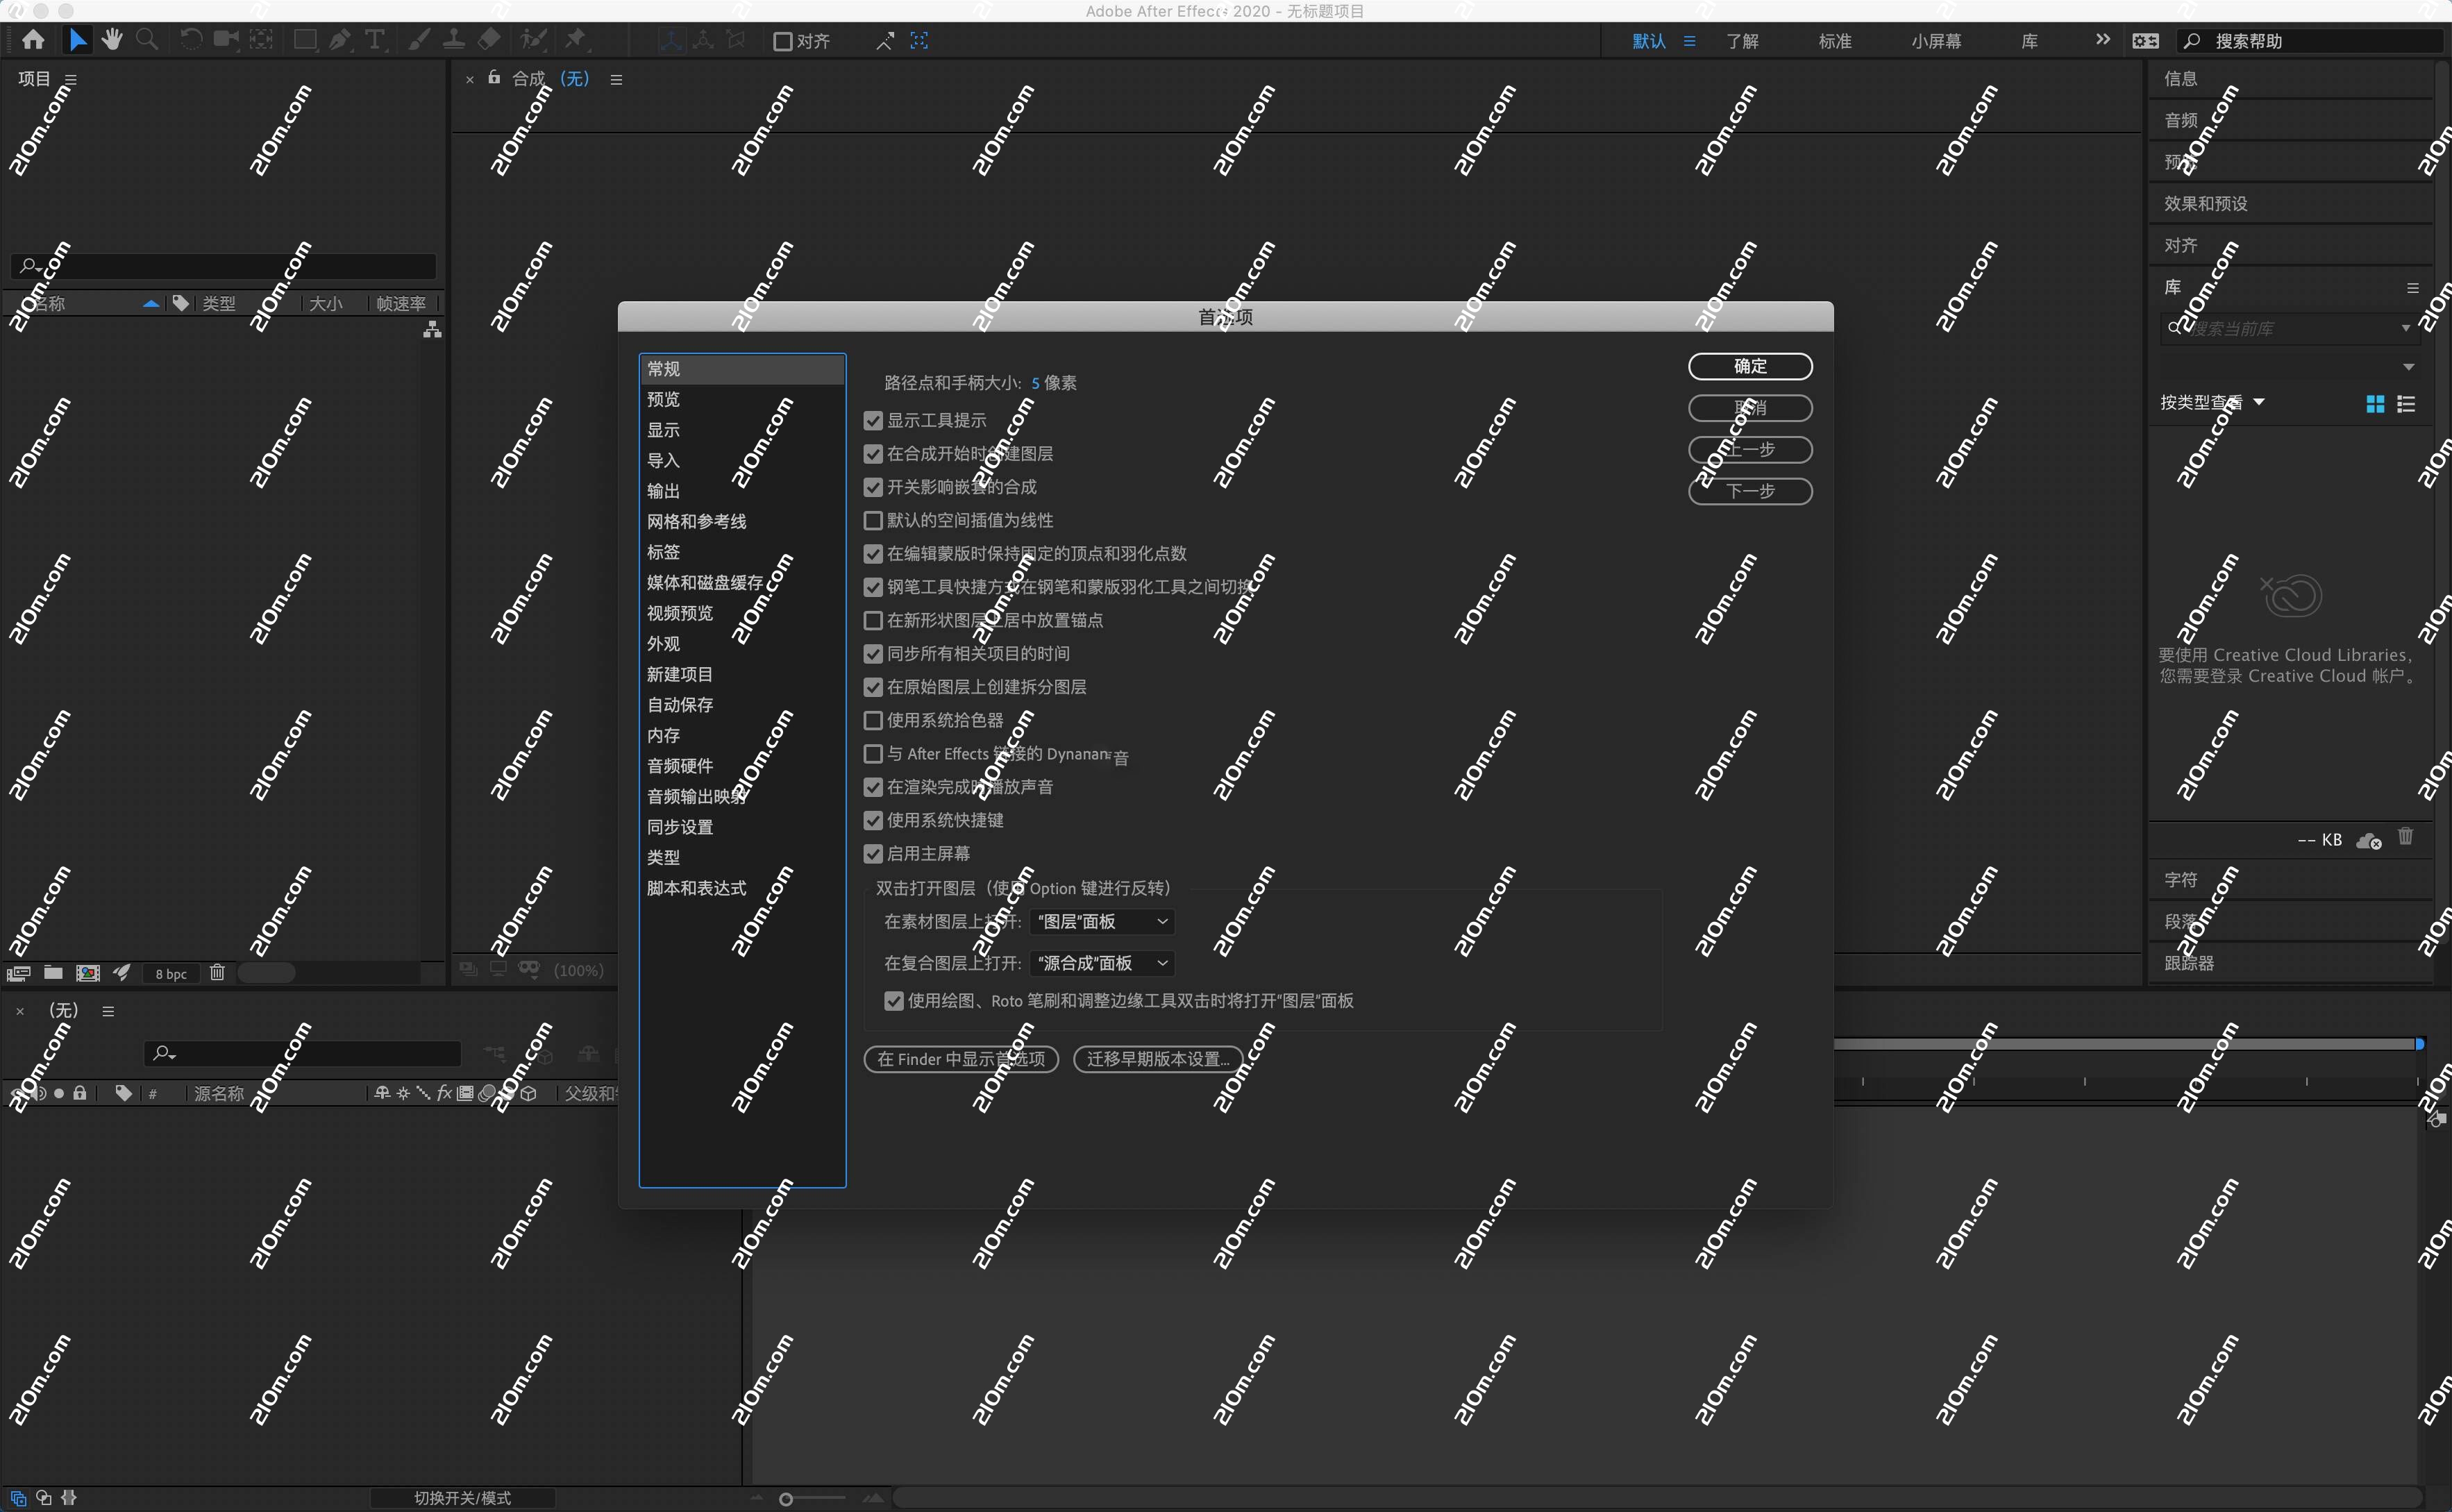
Task: Click the Home icon in the toolbar
Action: tap(33, 40)
